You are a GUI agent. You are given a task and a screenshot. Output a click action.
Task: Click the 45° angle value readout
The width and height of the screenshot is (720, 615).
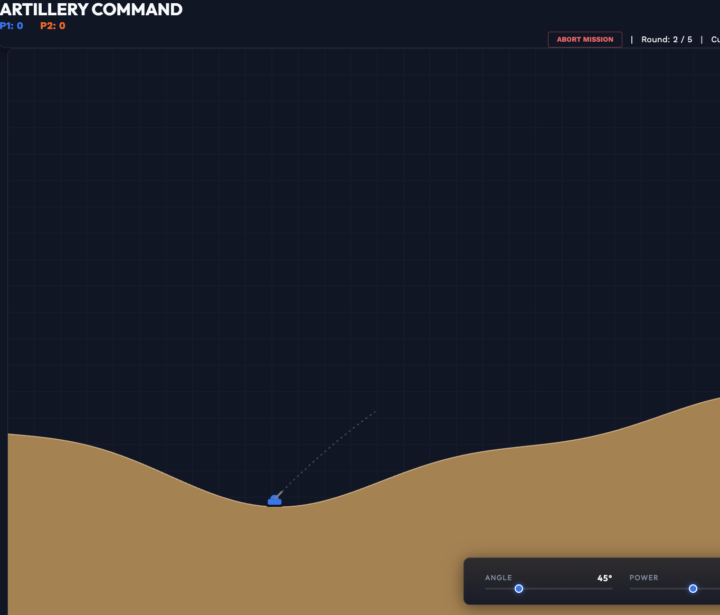[603, 578]
